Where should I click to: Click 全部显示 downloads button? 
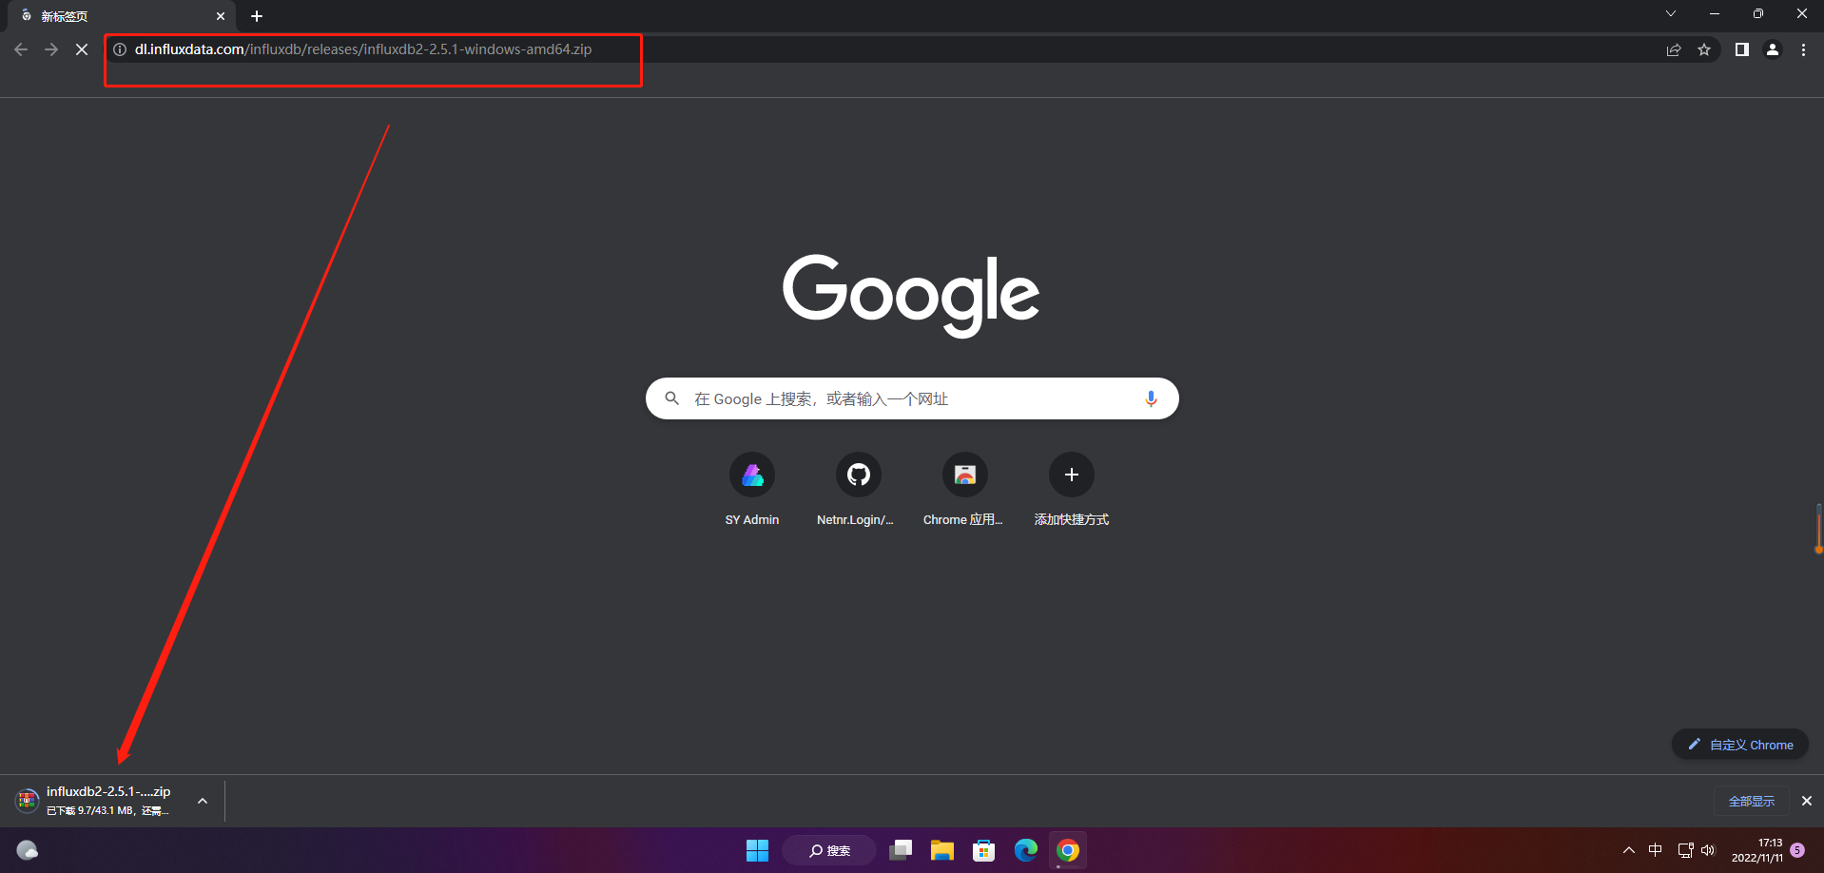[1752, 801]
